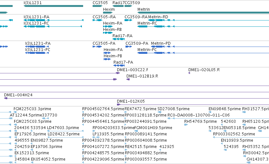Select the CG3505-PA protein label
This screenshot has width=269, height=164.
point(104,43)
